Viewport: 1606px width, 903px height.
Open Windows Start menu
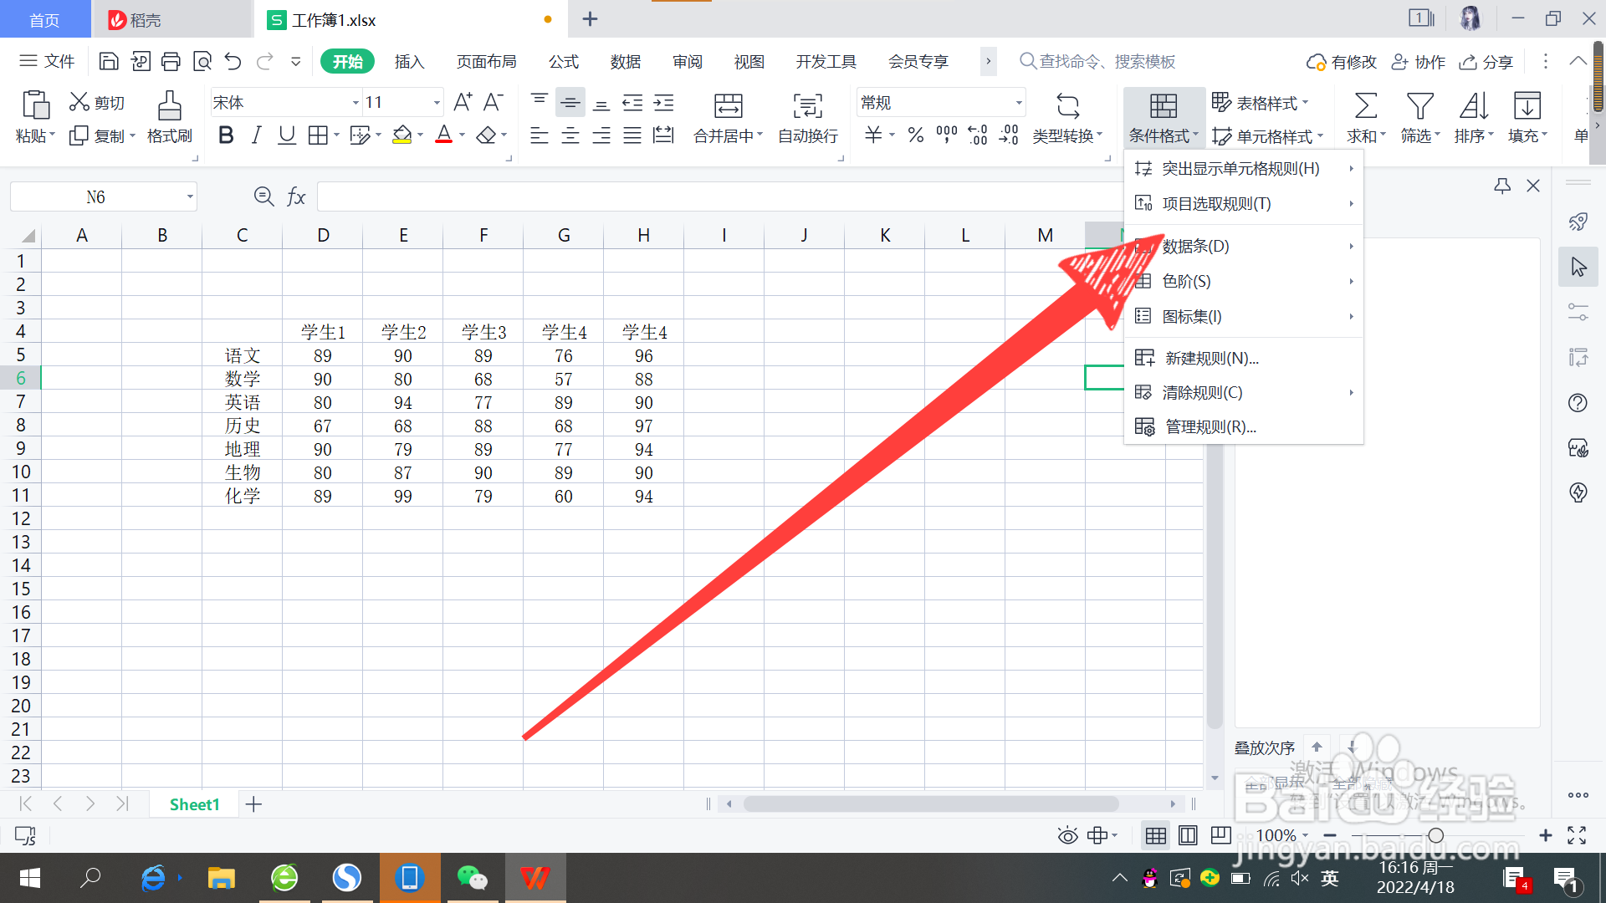click(x=30, y=878)
